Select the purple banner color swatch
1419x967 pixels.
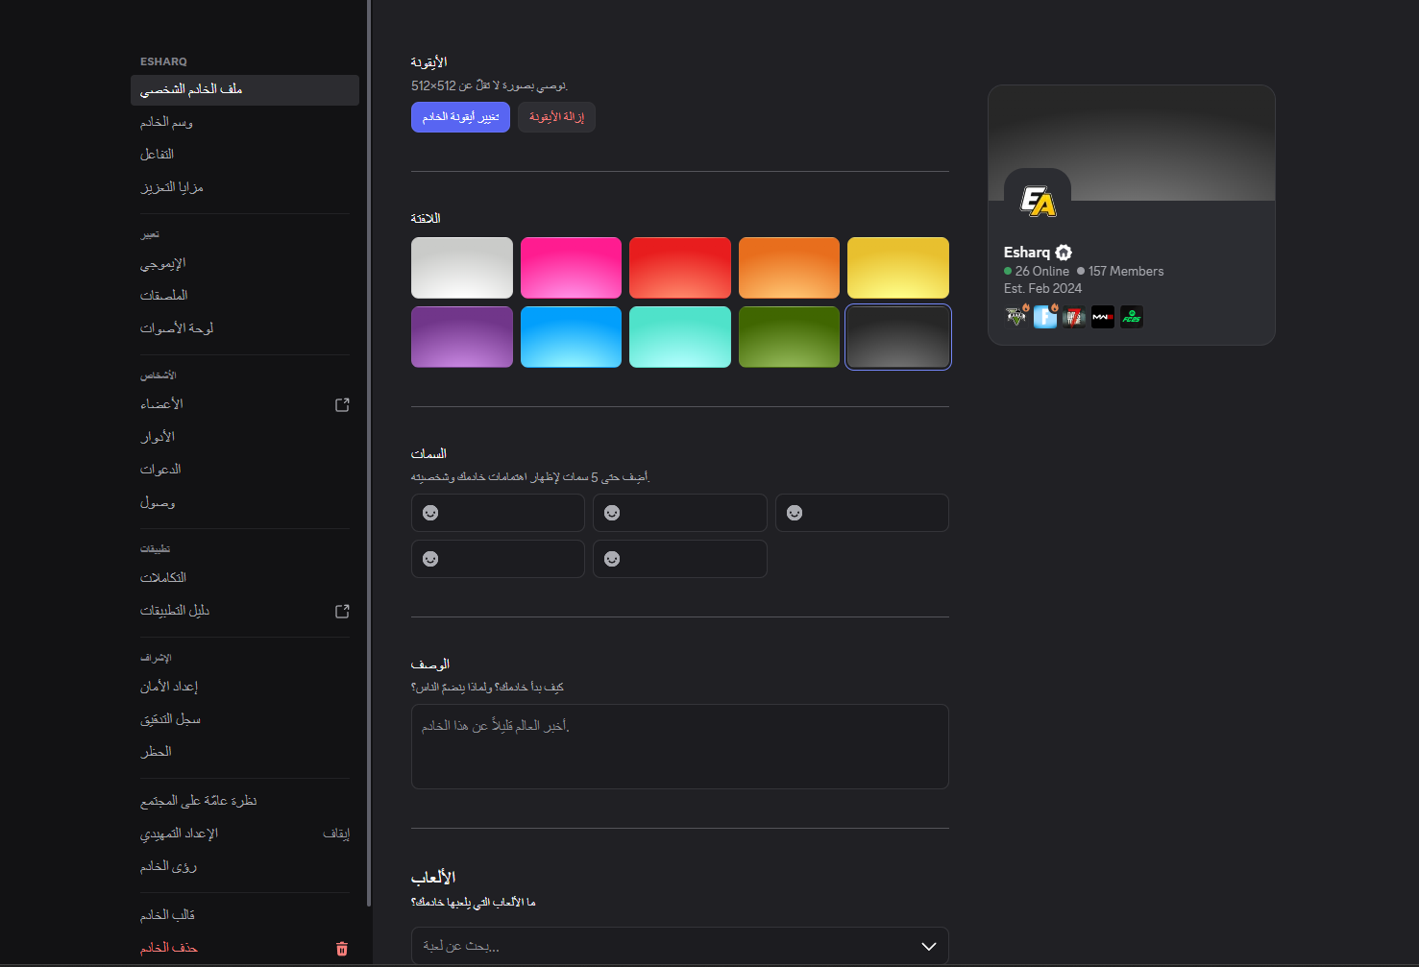(x=462, y=337)
